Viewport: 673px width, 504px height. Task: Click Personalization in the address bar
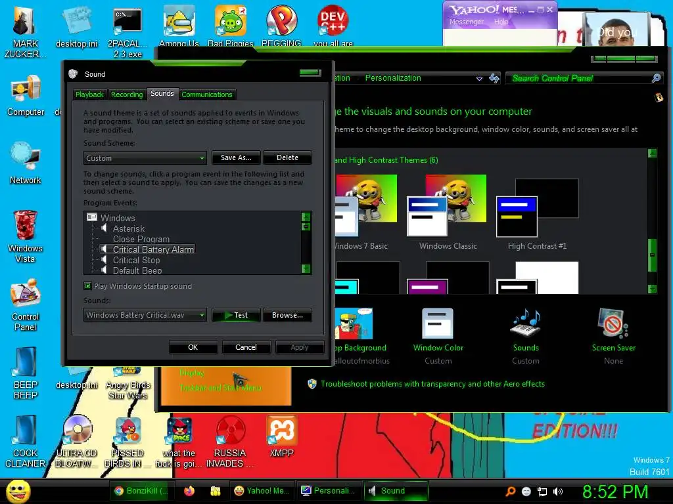point(393,78)
